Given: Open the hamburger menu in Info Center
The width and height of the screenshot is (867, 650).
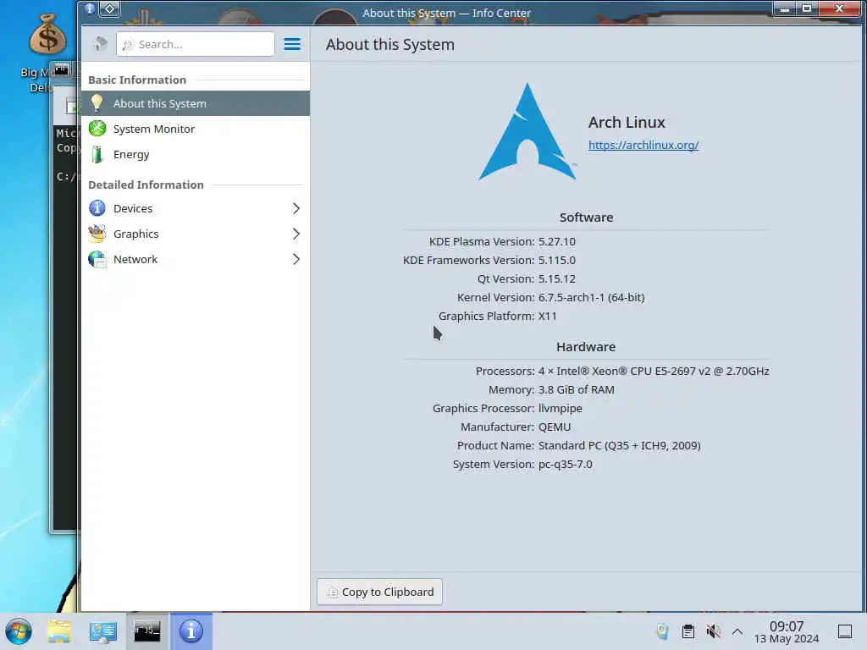Looking at the screenshot, I should coord(292,44).
